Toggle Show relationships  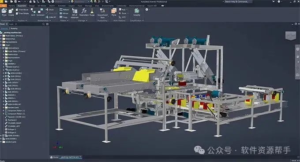click(x=50, y=10)
